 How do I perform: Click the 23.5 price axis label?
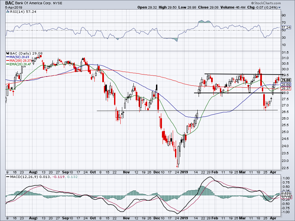click(x=285, y=153)
